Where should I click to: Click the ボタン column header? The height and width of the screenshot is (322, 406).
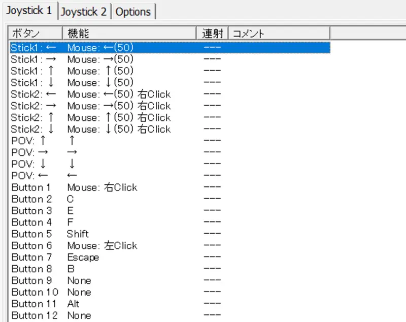coord(36,34)
